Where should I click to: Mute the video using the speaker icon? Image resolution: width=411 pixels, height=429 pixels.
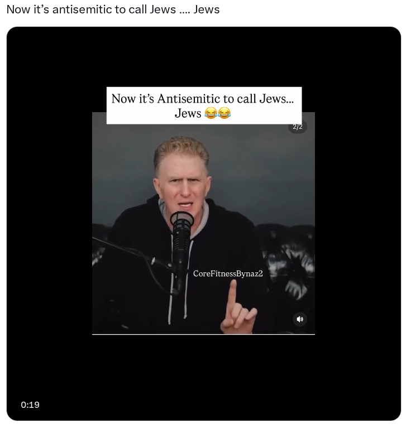click(300, 319)
